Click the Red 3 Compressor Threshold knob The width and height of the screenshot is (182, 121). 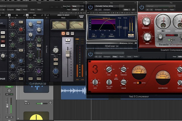point(123,69)
